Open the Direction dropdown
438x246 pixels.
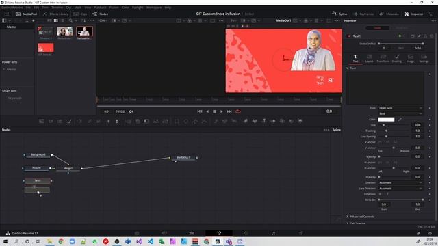(x=400, y=182)
